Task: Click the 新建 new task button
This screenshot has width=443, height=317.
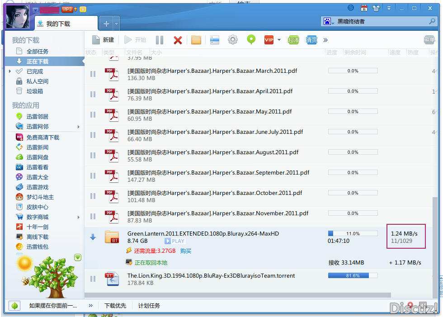Action: tap(103, 40)
